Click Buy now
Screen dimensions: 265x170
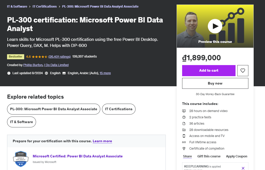point(215,83)
